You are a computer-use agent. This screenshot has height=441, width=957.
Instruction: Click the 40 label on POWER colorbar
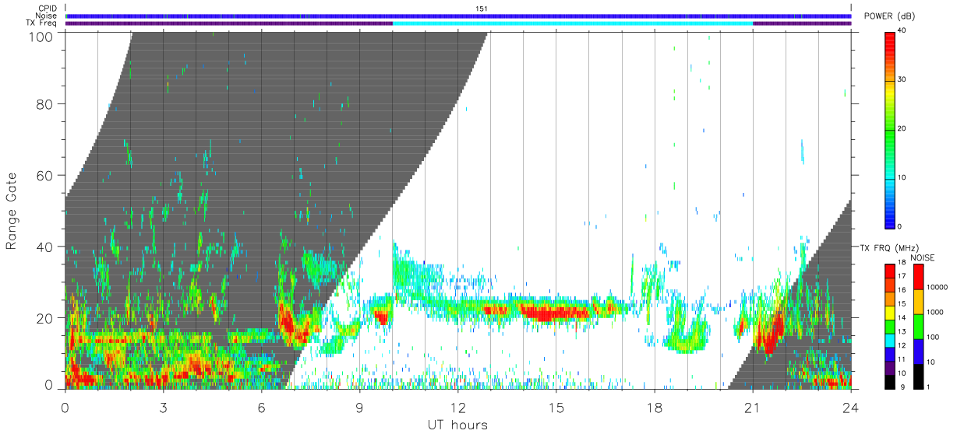[903, 31]
